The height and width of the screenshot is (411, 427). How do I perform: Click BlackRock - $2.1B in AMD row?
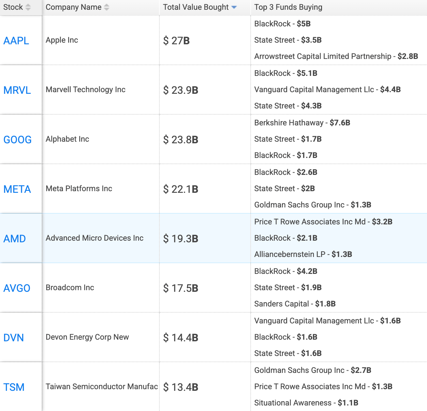286,238
